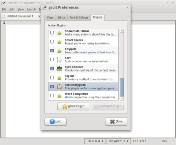Click line number 1 in editor gutter
Viewport: 176px width, 145px height.
4,23
